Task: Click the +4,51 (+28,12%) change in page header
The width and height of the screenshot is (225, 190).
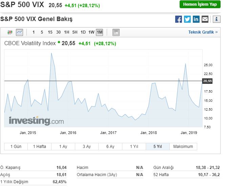Action: pos(82,5)
